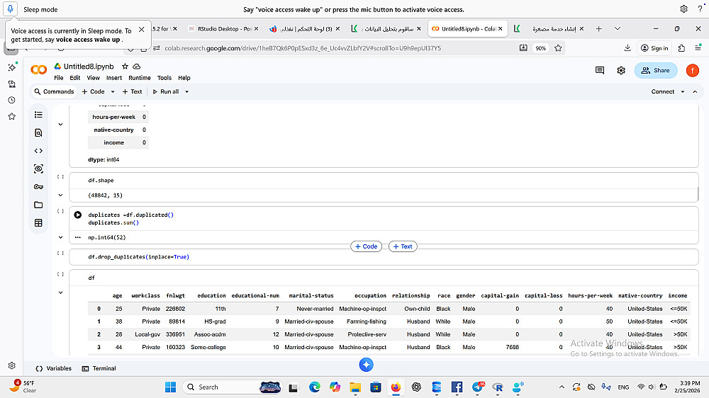Collapse the header toolbar chevron
709x398 pixels.
[695, 91]
